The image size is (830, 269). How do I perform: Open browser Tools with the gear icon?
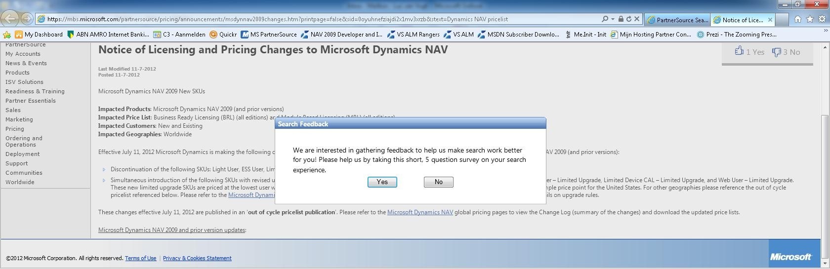point(822,19)
